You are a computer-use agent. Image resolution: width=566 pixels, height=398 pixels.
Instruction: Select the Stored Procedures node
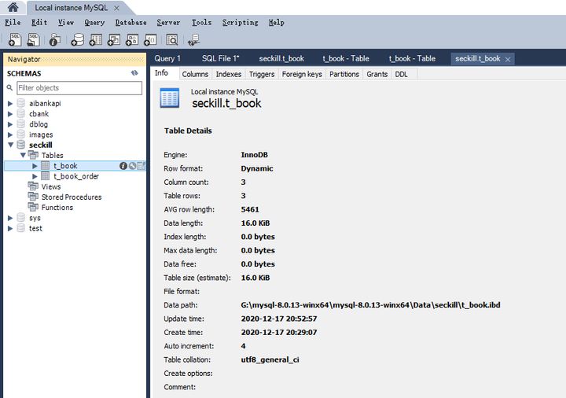72,197
